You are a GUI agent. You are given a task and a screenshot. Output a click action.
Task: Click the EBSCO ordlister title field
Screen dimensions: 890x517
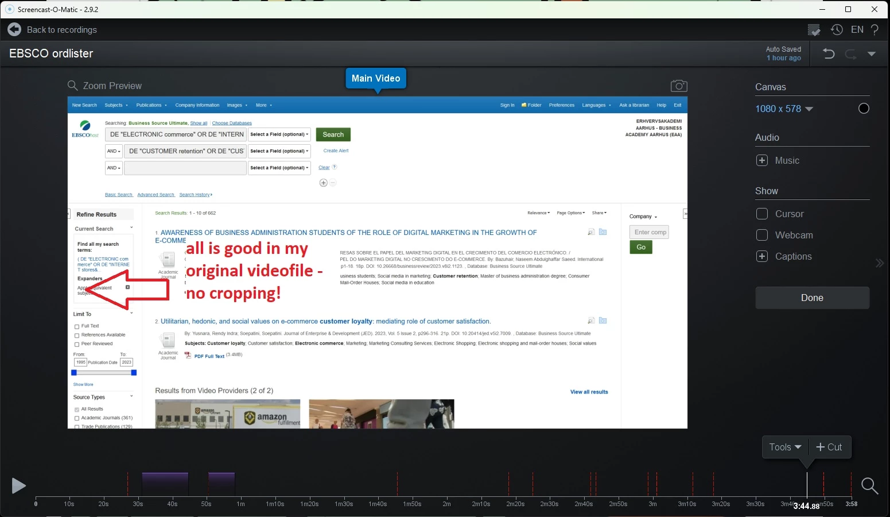[x=51, y=53]
